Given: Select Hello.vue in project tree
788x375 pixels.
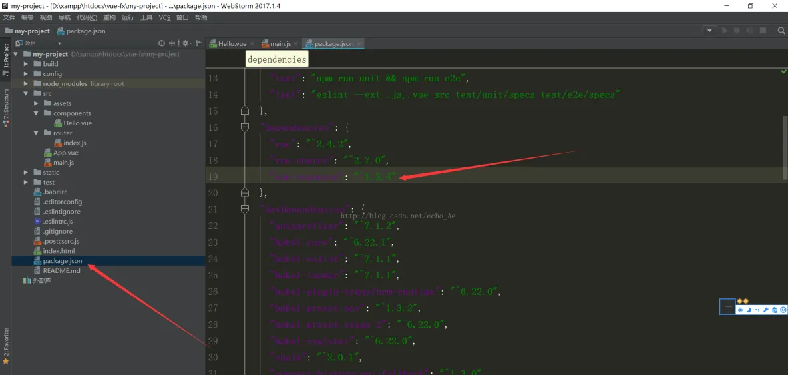Looking at the screenshot, I should click(77, 123).
